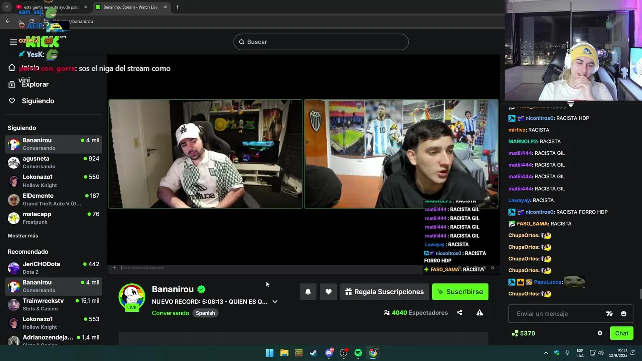642x361 pixels.
Task: Open the emote picker smiley icon
Action: click(624, 314)
